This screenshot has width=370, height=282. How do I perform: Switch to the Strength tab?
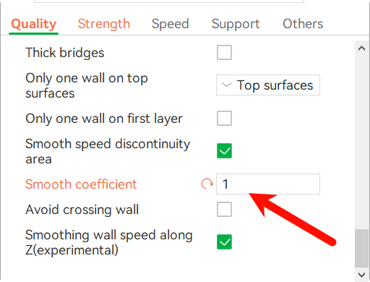[x=104, y=24]
